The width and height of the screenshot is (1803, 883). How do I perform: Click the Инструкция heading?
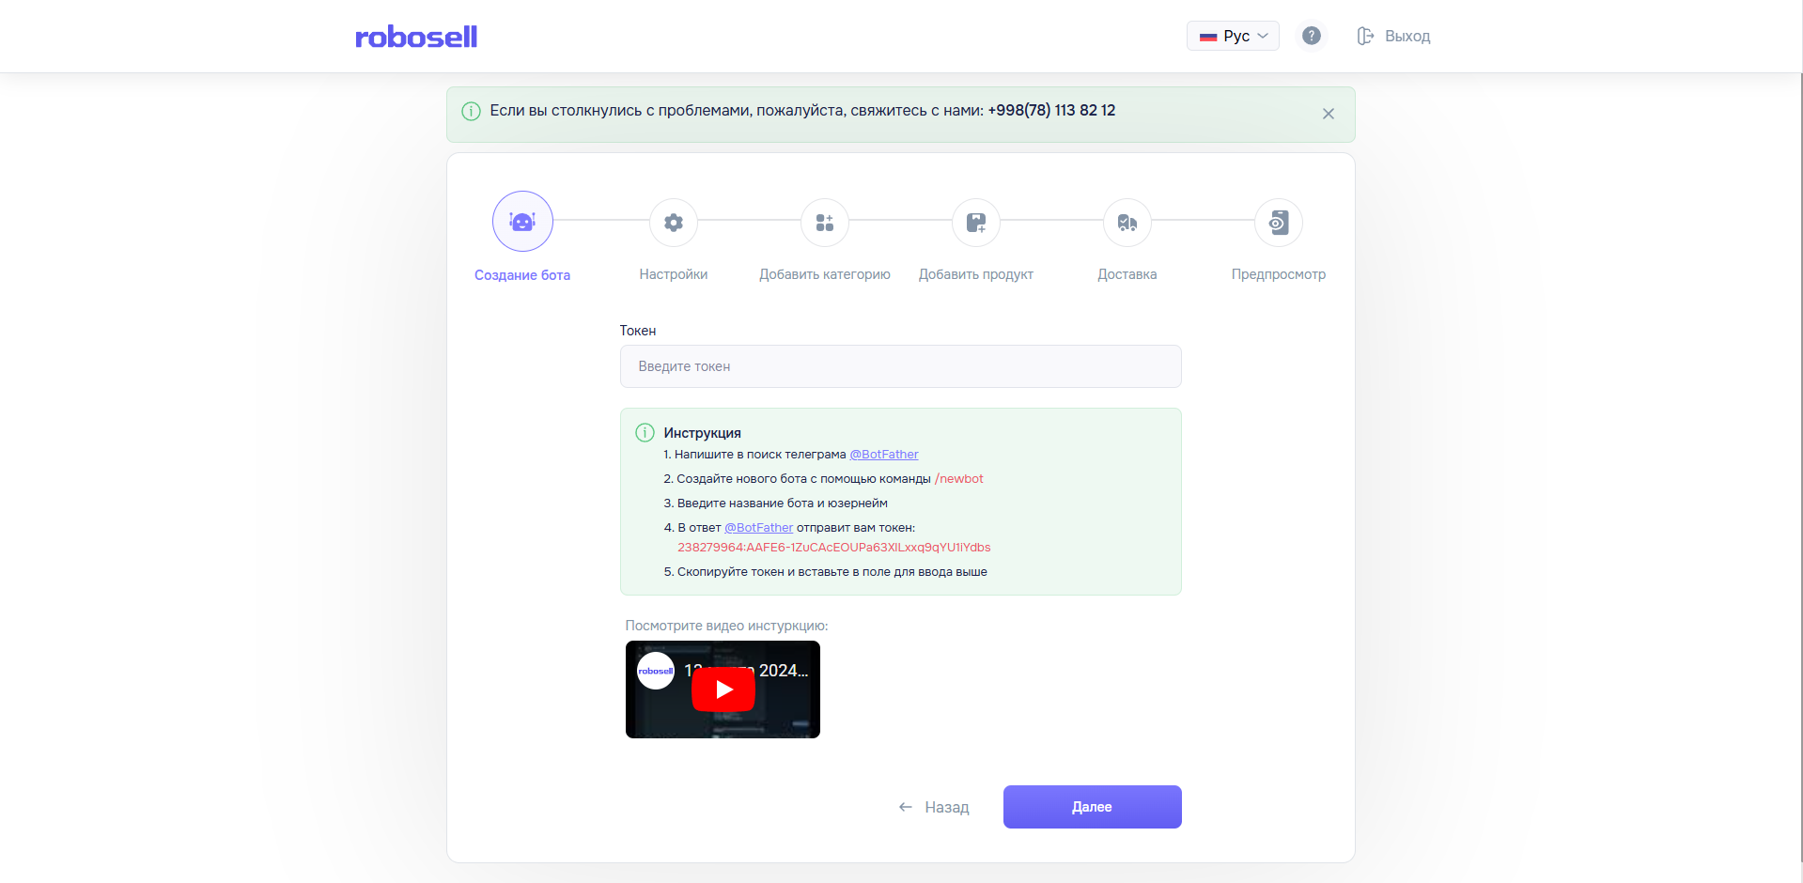tap(702, 433)
